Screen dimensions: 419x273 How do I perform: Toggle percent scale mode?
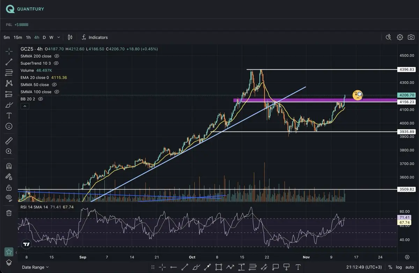390,267
